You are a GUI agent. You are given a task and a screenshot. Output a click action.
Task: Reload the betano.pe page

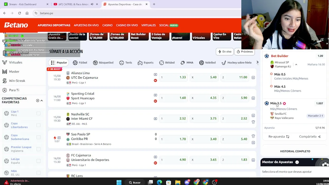(20, 13)
